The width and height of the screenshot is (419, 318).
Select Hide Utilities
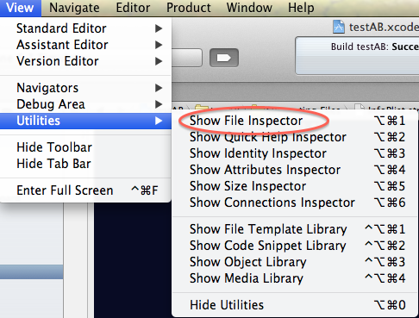pos(295,305)
